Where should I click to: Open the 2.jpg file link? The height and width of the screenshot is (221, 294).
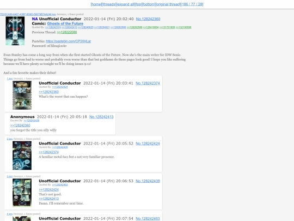tap(10, 139)
